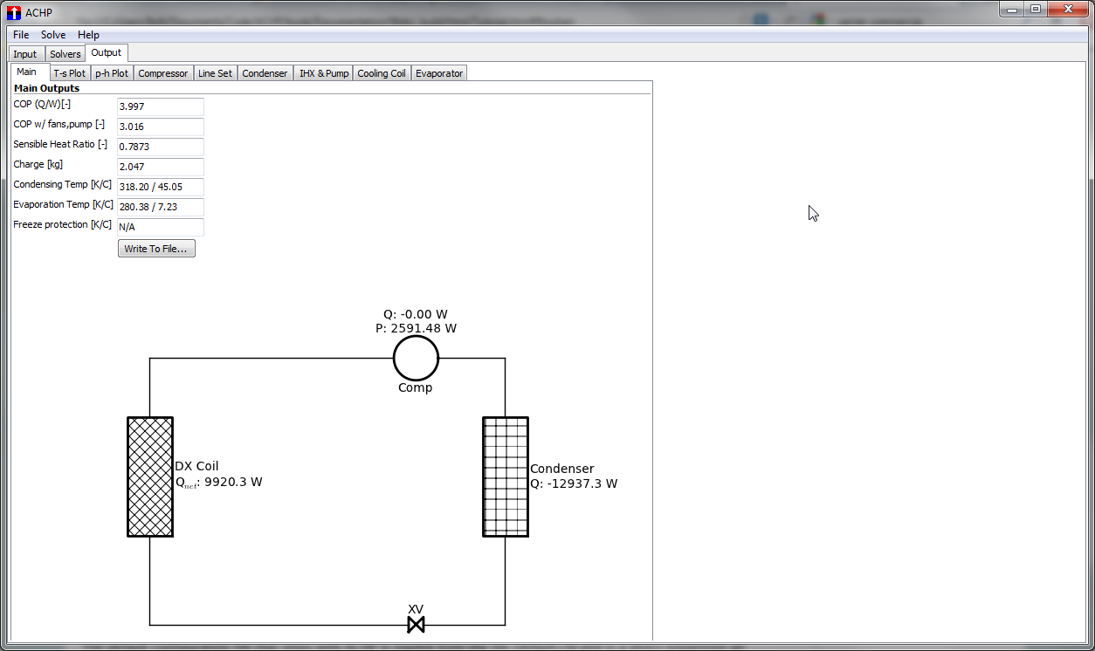This screenshot has height=651, width=1095.
Task: Click the compressor circle in the diagram
Action: pos(416,358)
